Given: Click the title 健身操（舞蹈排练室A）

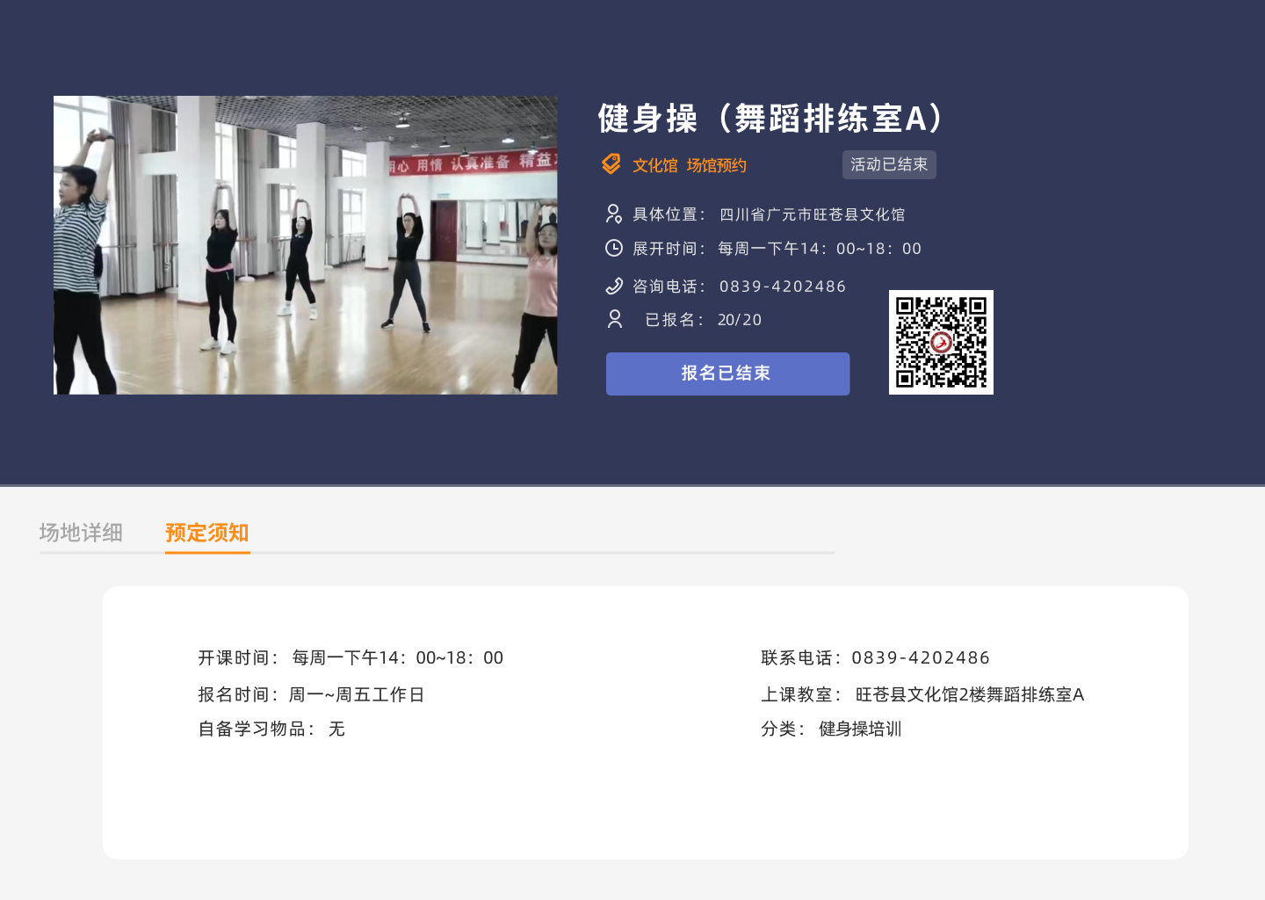Looking at the screenshot, I should [771, 118].
